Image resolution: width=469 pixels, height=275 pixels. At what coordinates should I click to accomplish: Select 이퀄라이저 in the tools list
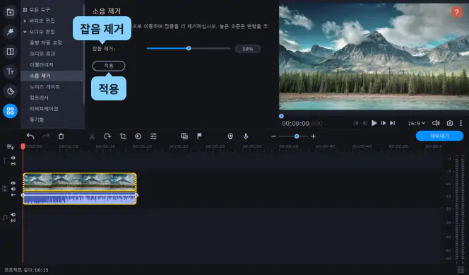pyautogui.click(x=42, y=64)
